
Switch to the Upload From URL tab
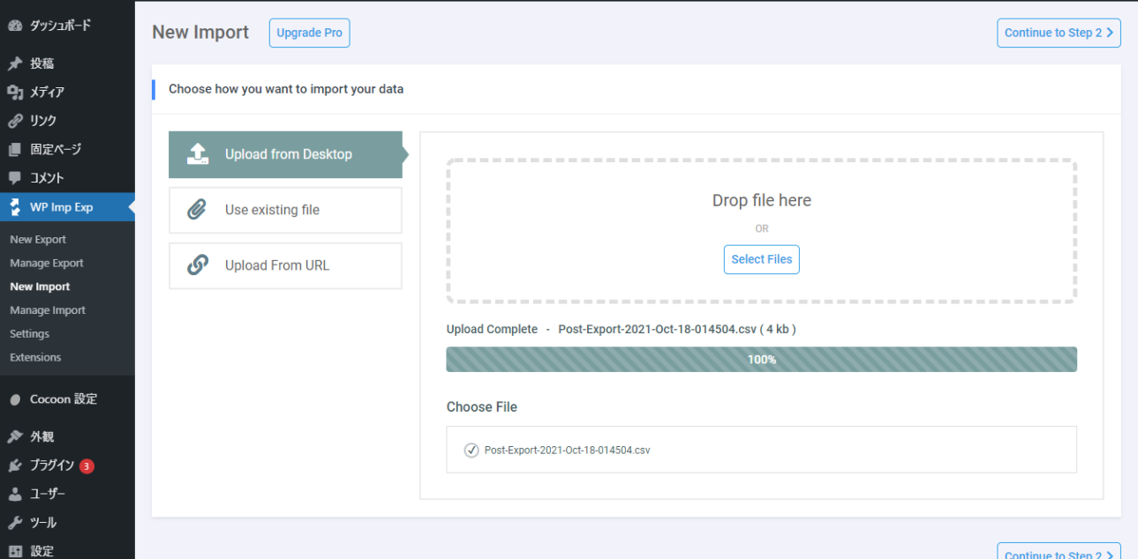point(285,265)
